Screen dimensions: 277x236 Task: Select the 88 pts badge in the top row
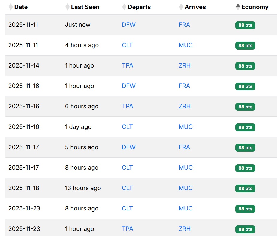coord(245,25)
